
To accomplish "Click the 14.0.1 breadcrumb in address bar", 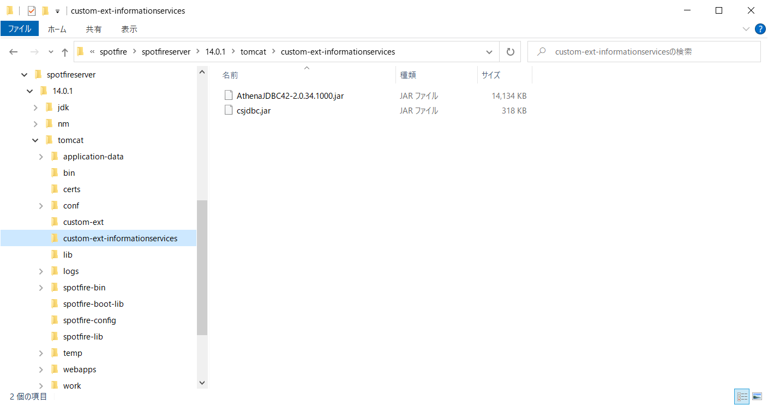I will click(x=215, y=52).
